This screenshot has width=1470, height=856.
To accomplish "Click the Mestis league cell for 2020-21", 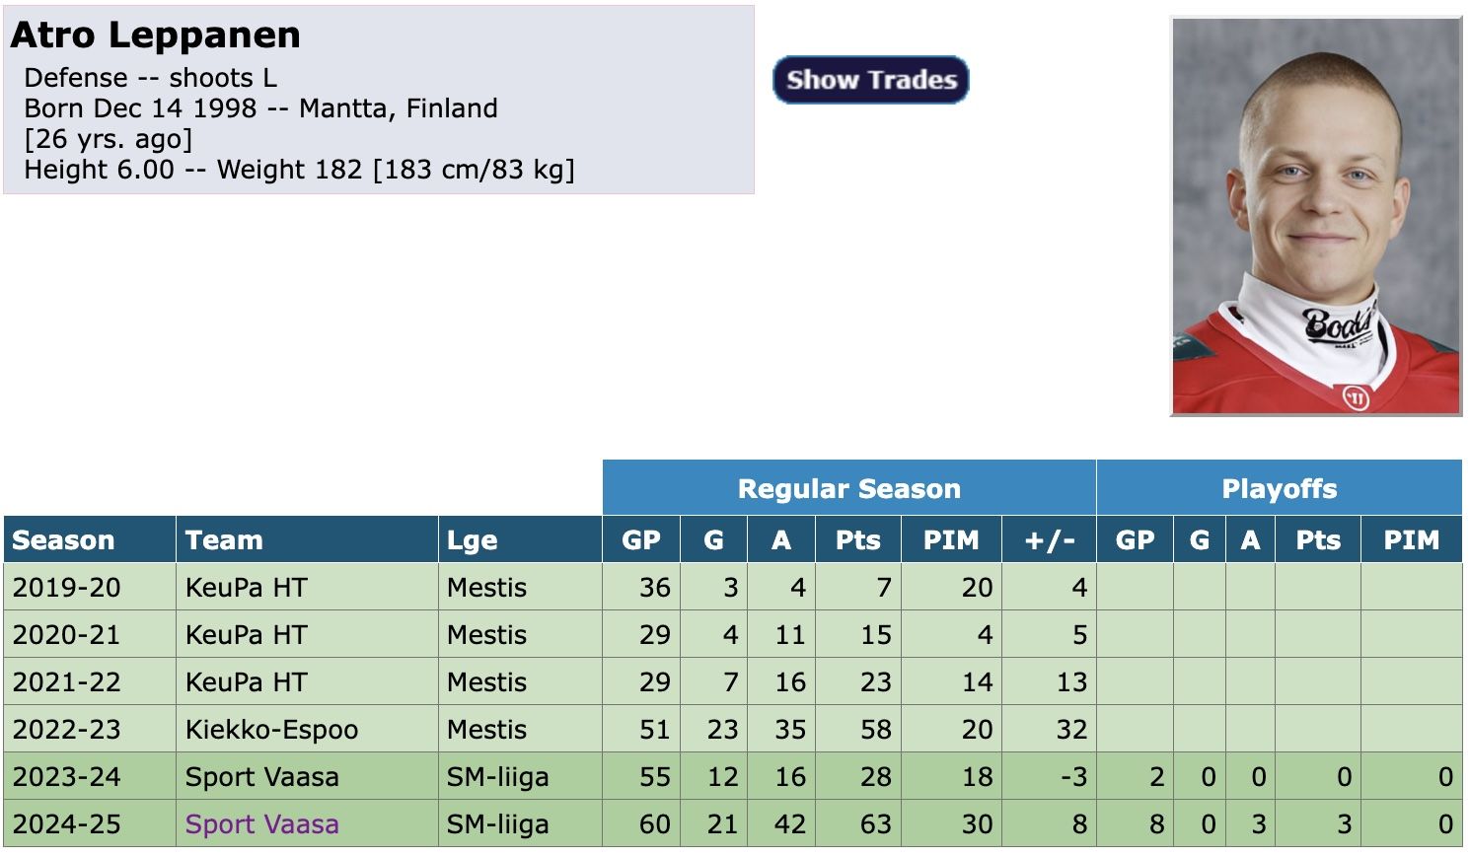I will click(486, 635).
